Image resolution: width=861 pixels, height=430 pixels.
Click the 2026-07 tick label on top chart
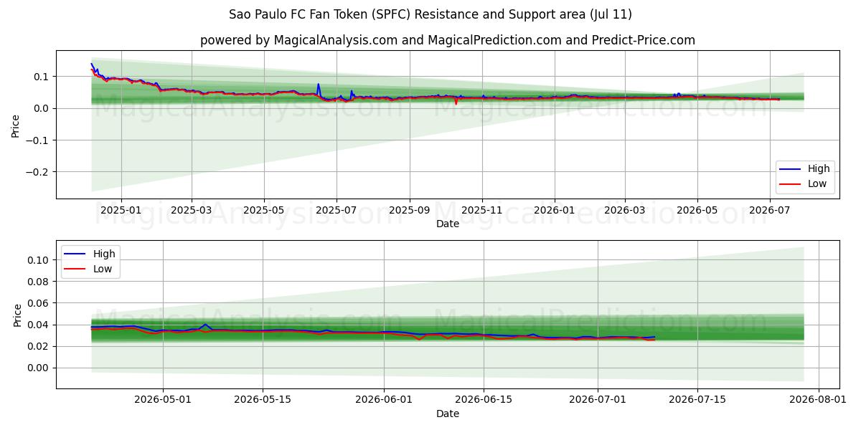tap(769, 210)
